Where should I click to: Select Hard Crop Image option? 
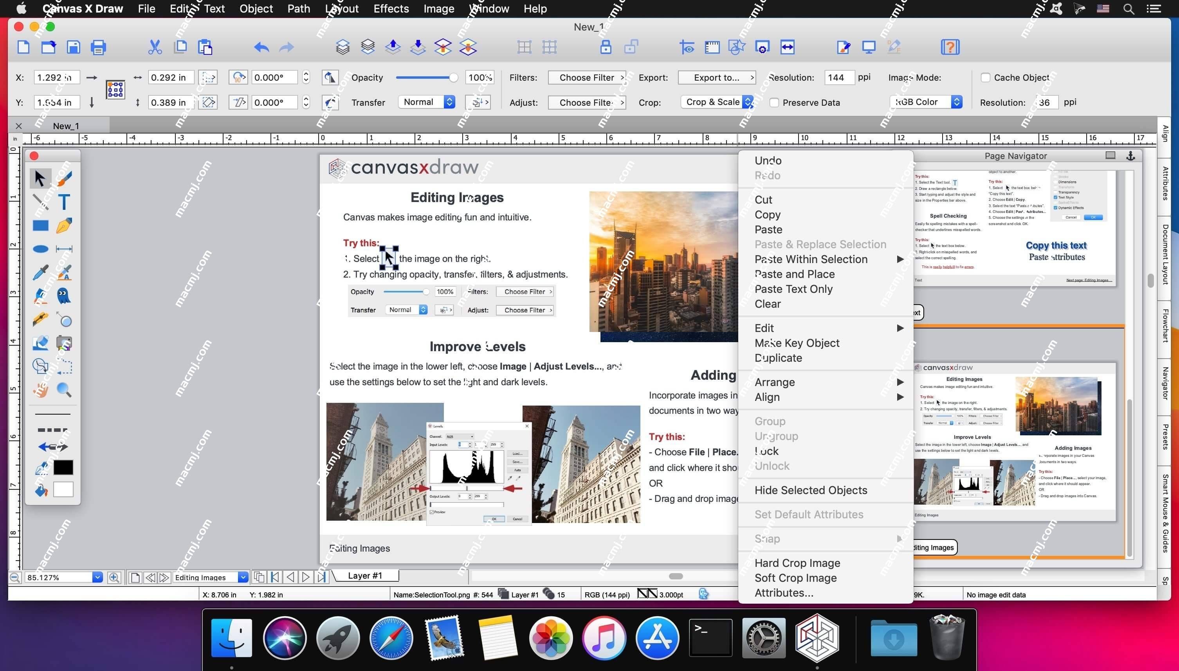click(797, 563)
